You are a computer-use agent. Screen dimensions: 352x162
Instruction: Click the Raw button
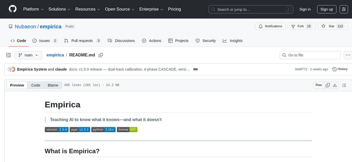point(318,85)
